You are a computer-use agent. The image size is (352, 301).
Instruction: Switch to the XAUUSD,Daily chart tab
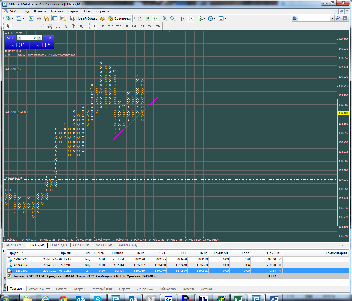[x=128, y=245]
